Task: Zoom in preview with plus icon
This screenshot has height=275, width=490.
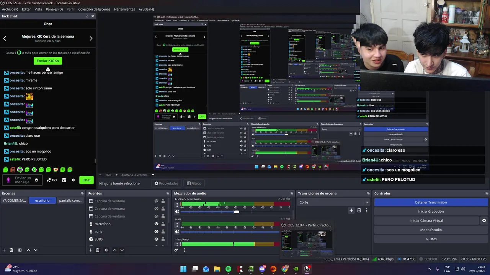Action: (x=116, y=175)
